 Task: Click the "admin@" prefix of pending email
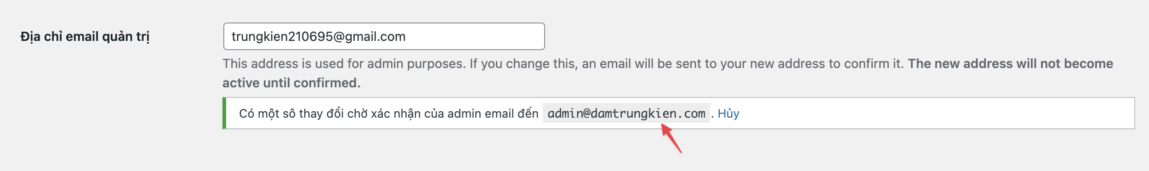tap(569, 114)
